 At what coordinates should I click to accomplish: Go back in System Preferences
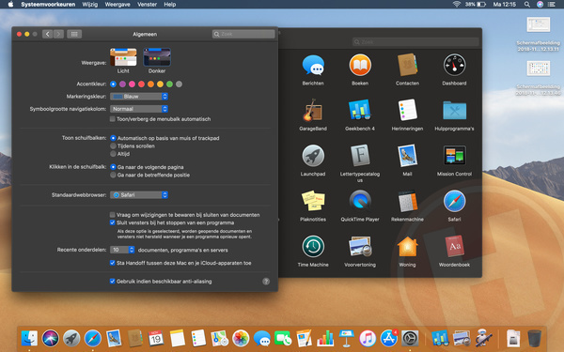(48, 34)
